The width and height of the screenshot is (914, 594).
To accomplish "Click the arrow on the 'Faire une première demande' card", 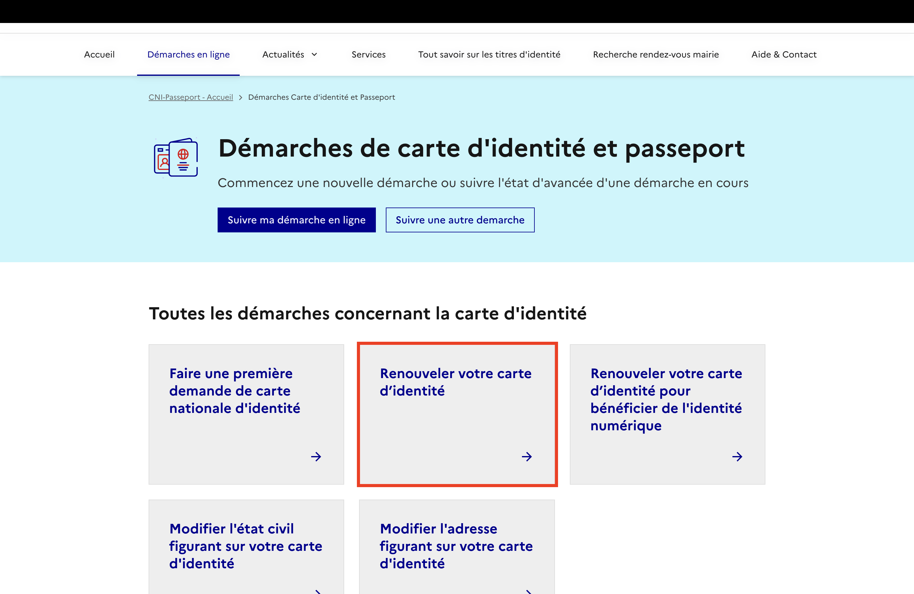I will point(316,457).
